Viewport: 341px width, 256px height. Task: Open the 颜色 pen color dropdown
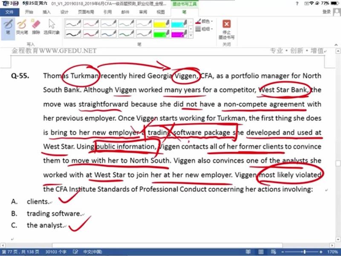pyautogui.click(x=204, y=21)
